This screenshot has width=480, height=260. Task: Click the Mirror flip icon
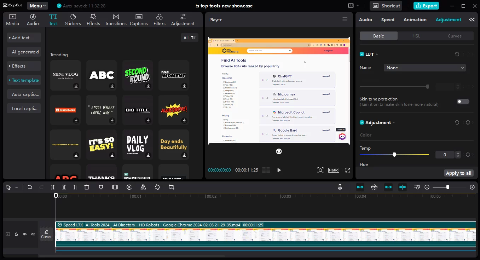(x=143, y=187)
